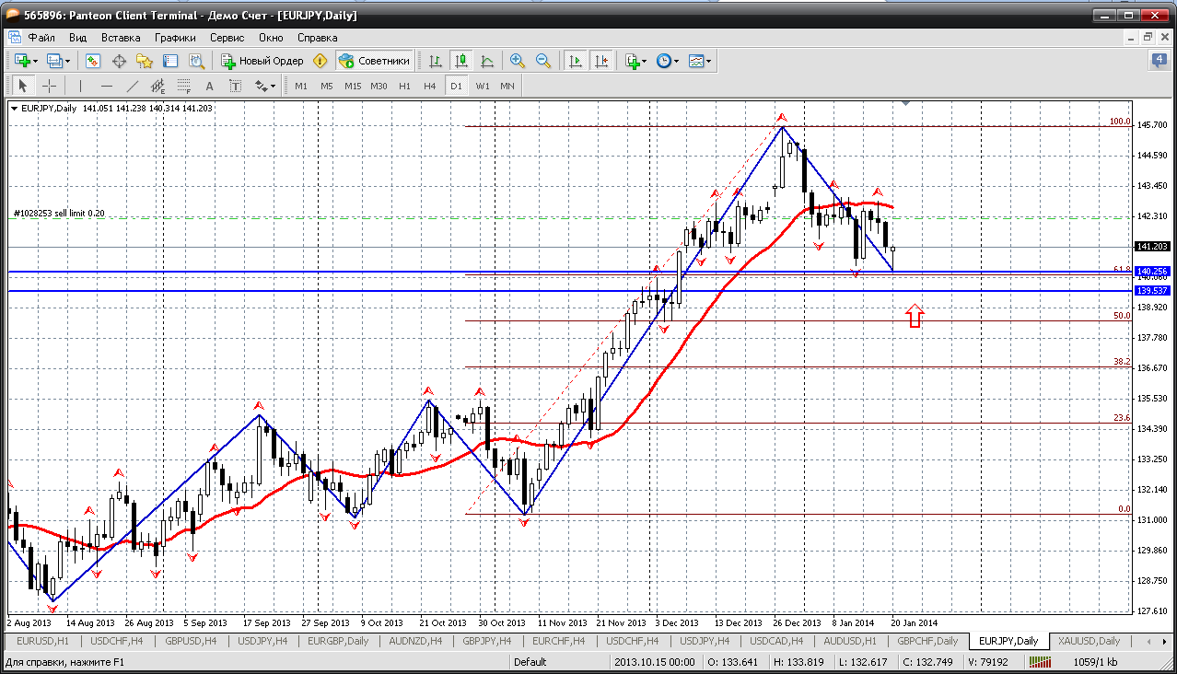This screenshot has height=674, width=1177.
Task: Expand the arrows objects dropdown arrow
Action: (x=274, y=86)
